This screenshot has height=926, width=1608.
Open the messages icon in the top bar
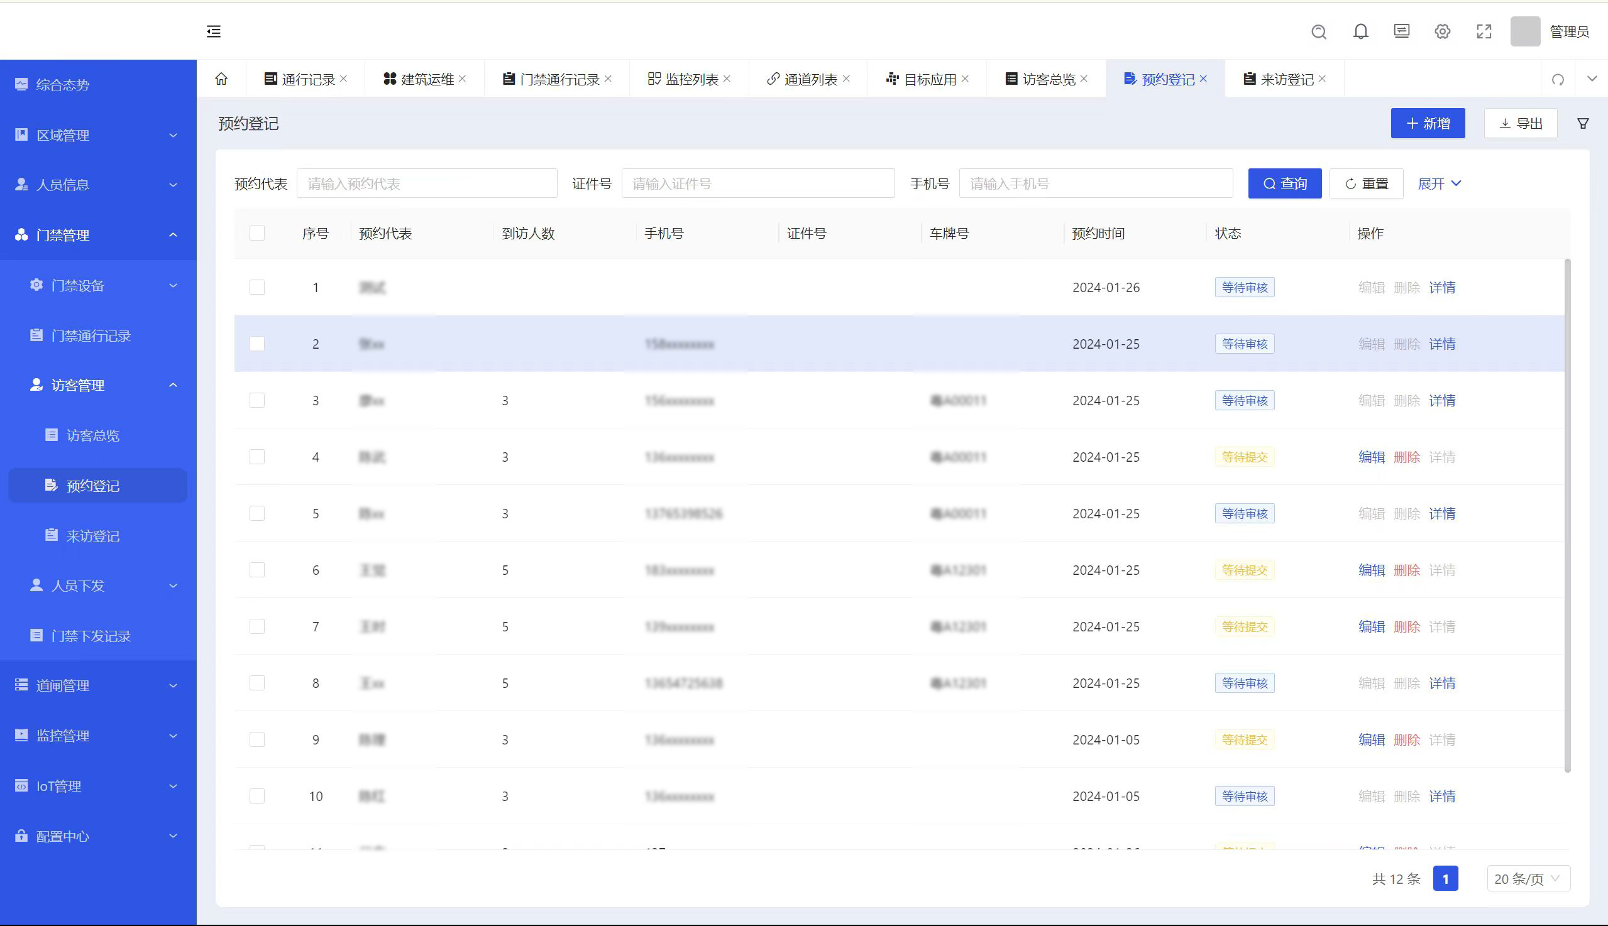(1402, 31)
